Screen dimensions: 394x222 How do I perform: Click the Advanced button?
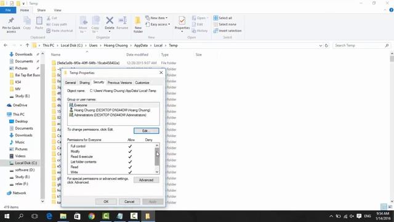tap(147, 180)
